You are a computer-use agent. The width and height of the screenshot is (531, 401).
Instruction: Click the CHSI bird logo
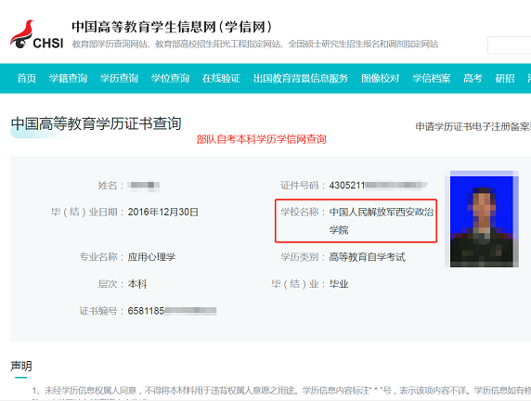pyautogui.click(x=36, y=34)
